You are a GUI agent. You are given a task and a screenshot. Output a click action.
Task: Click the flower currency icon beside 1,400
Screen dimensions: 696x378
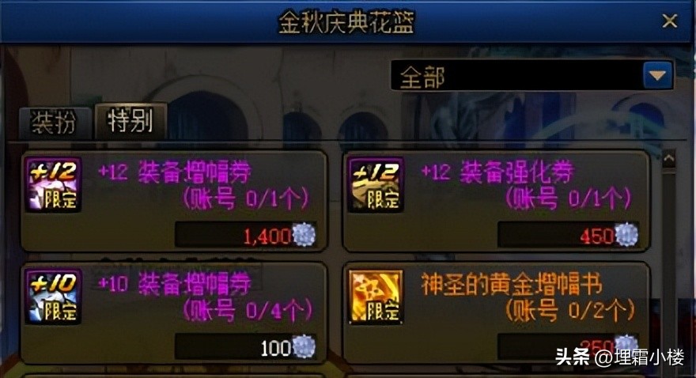point(304,234)
